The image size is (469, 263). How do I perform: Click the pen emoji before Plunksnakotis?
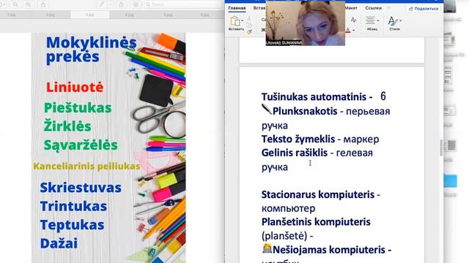coord(267,110)
